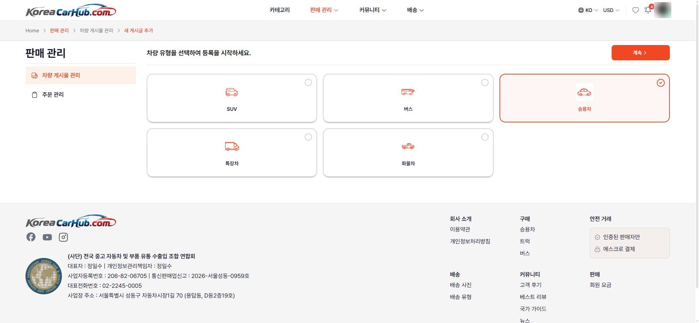Go to 주문 관리 in sidebar
Screen dimensions: 699x323
(x=80, y=94)
